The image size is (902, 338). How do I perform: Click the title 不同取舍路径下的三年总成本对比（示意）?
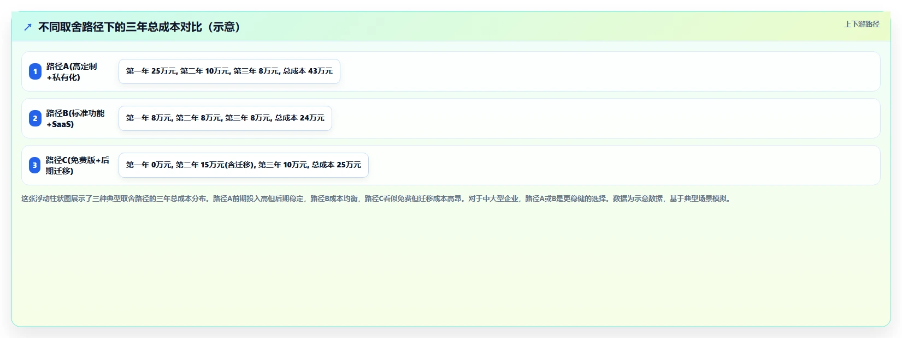pos(140,27)
